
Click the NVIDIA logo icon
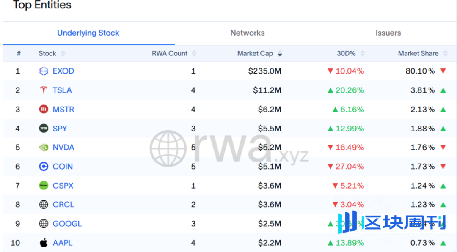[44, 148]
